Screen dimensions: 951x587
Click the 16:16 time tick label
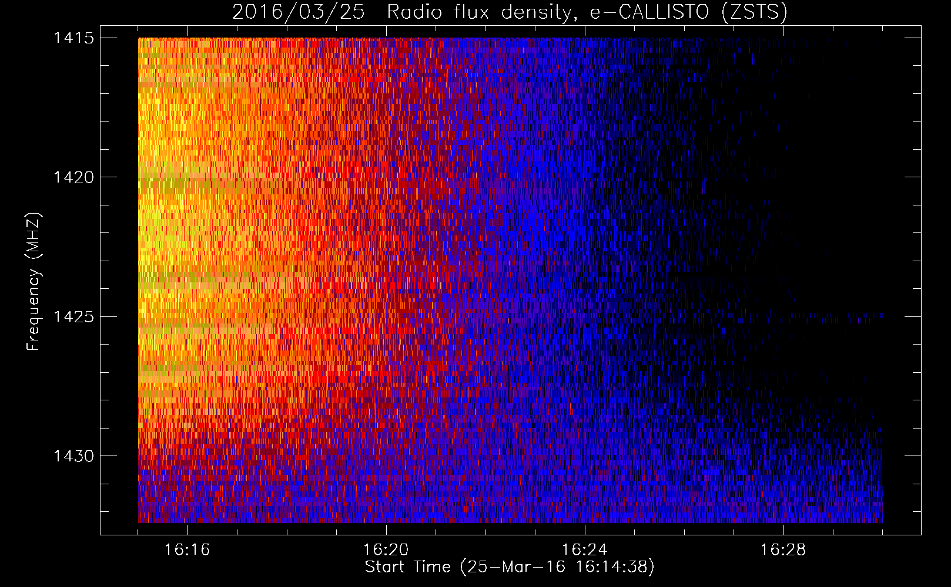point(187,550)
